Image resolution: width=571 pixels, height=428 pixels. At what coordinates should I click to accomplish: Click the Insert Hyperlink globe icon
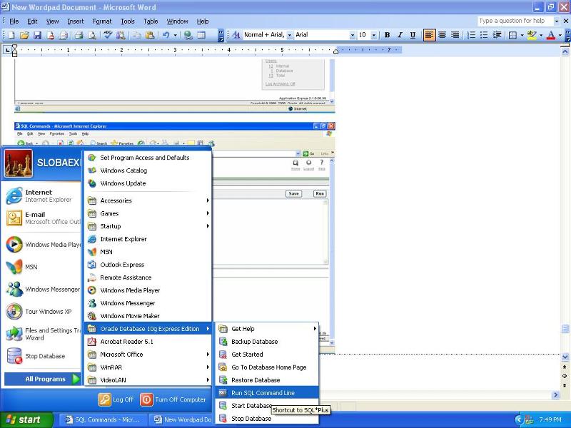coord(188,35)
